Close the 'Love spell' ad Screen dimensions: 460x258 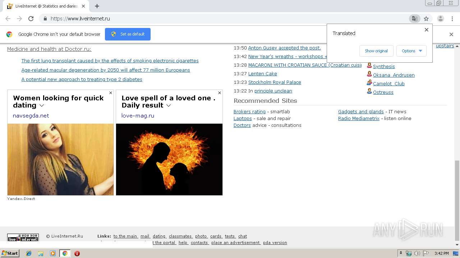point(220,93)
